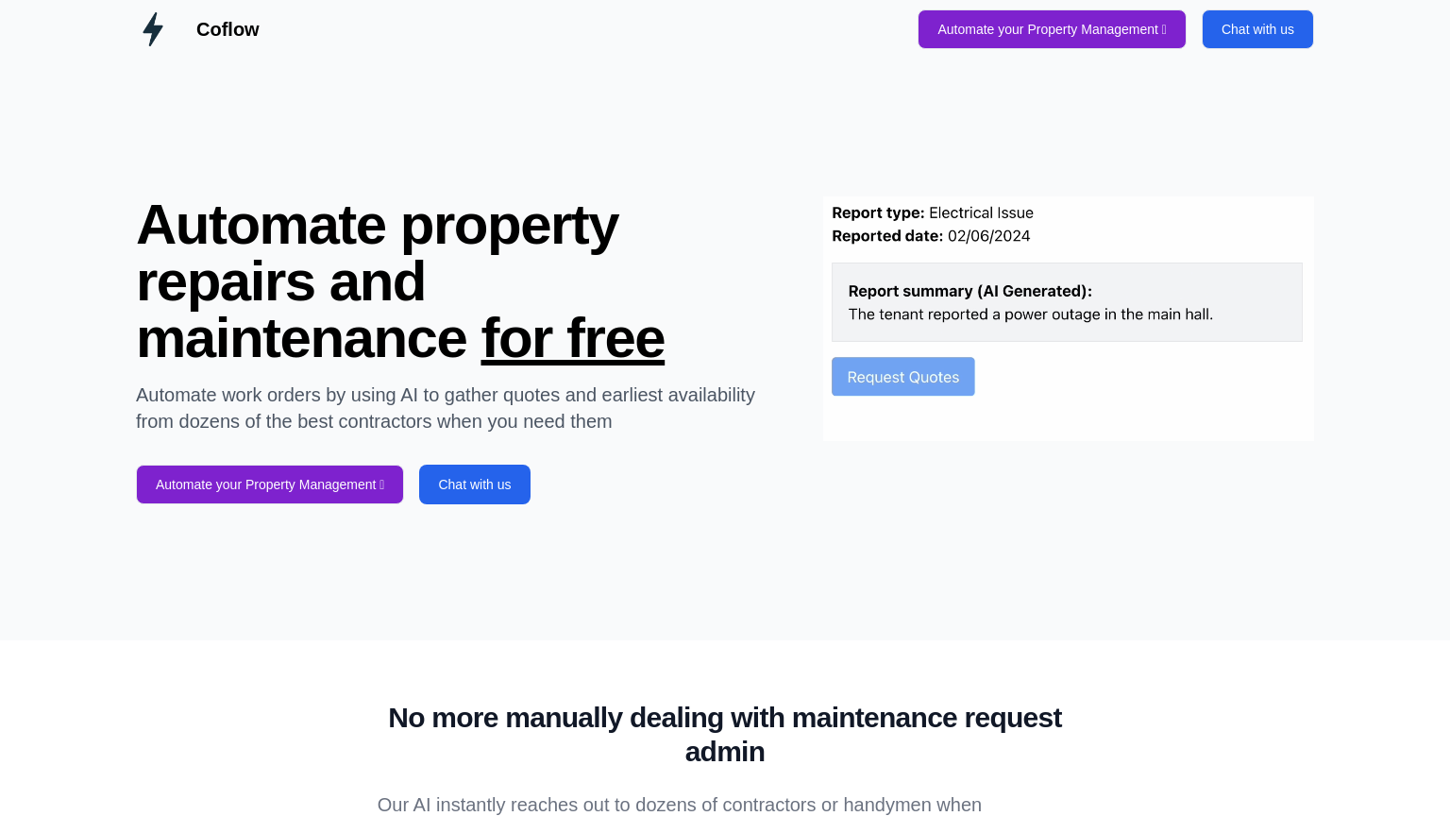The height and width of the screenshot is (816, 1450).
Task: Click the underlined "for free" text
Action: (x=572, y=338)
